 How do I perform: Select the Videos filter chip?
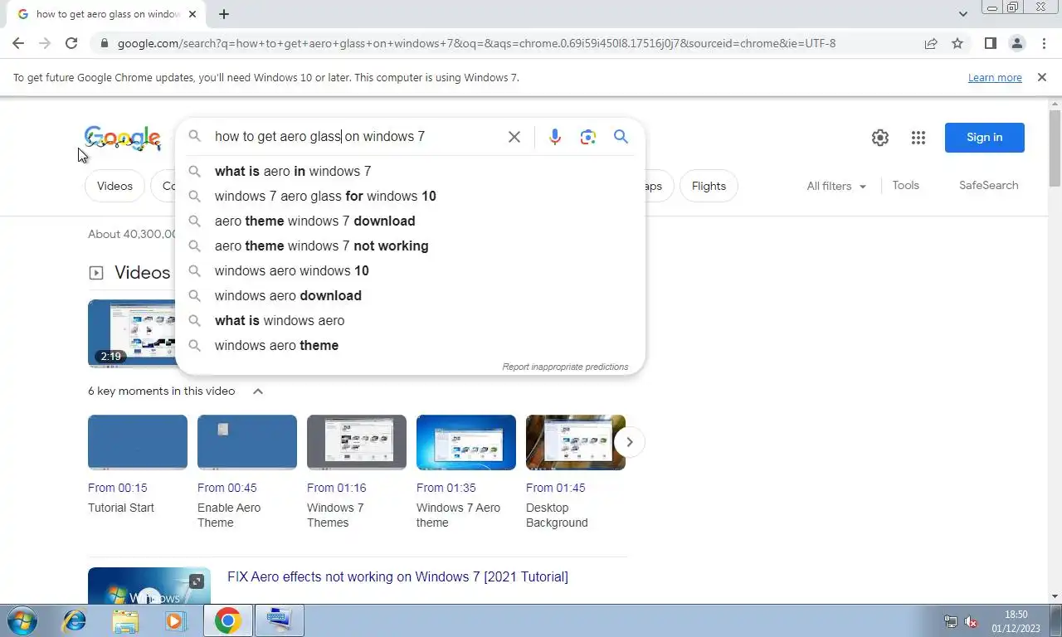[114, 186]
